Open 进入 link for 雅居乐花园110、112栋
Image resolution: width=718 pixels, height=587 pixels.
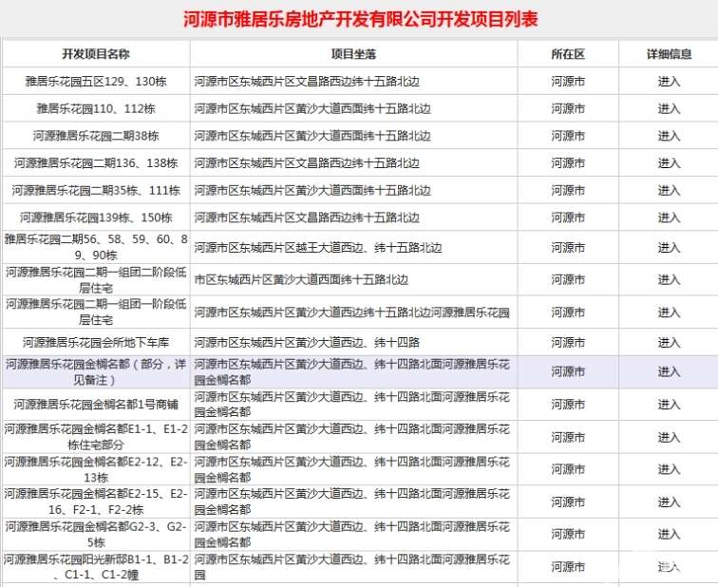point(669,108)
